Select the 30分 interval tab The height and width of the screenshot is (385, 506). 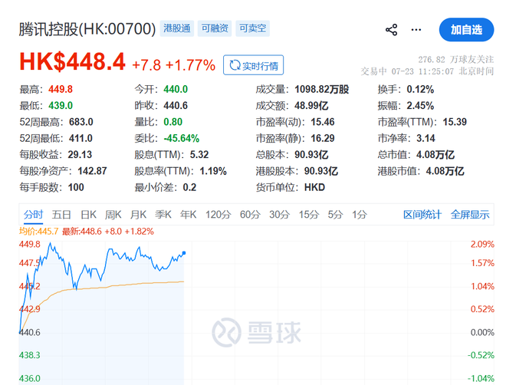280,215
